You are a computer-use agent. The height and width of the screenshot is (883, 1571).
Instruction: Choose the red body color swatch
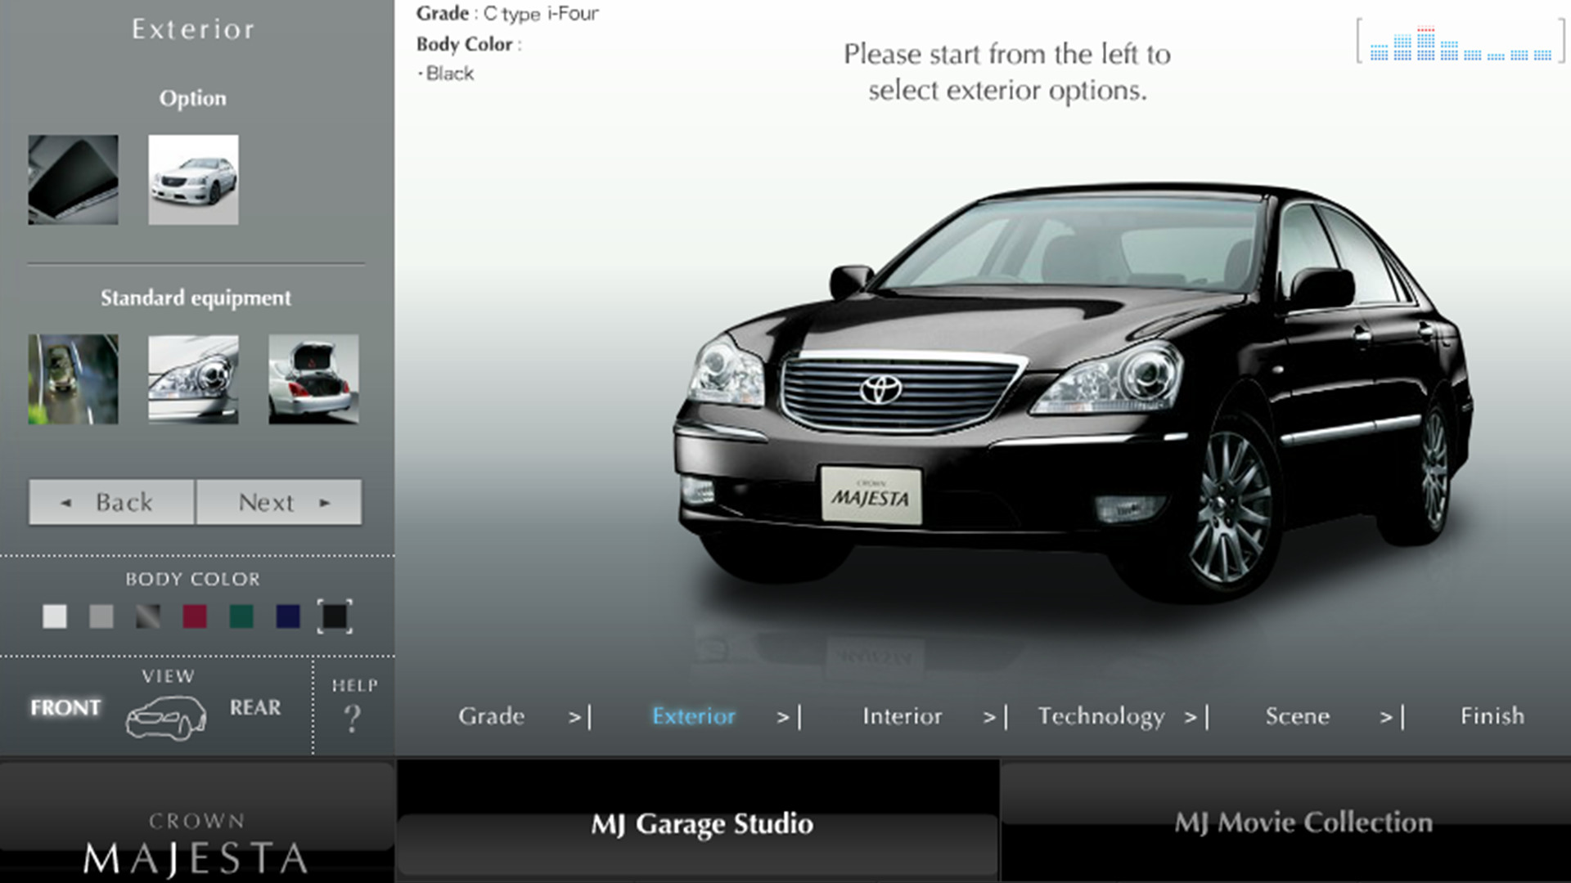click(195, 616)
